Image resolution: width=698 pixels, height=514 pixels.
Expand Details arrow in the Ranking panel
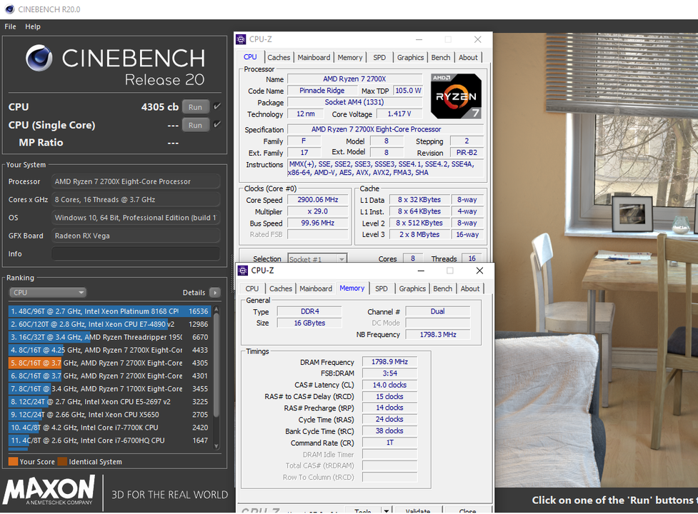point(215,293)
